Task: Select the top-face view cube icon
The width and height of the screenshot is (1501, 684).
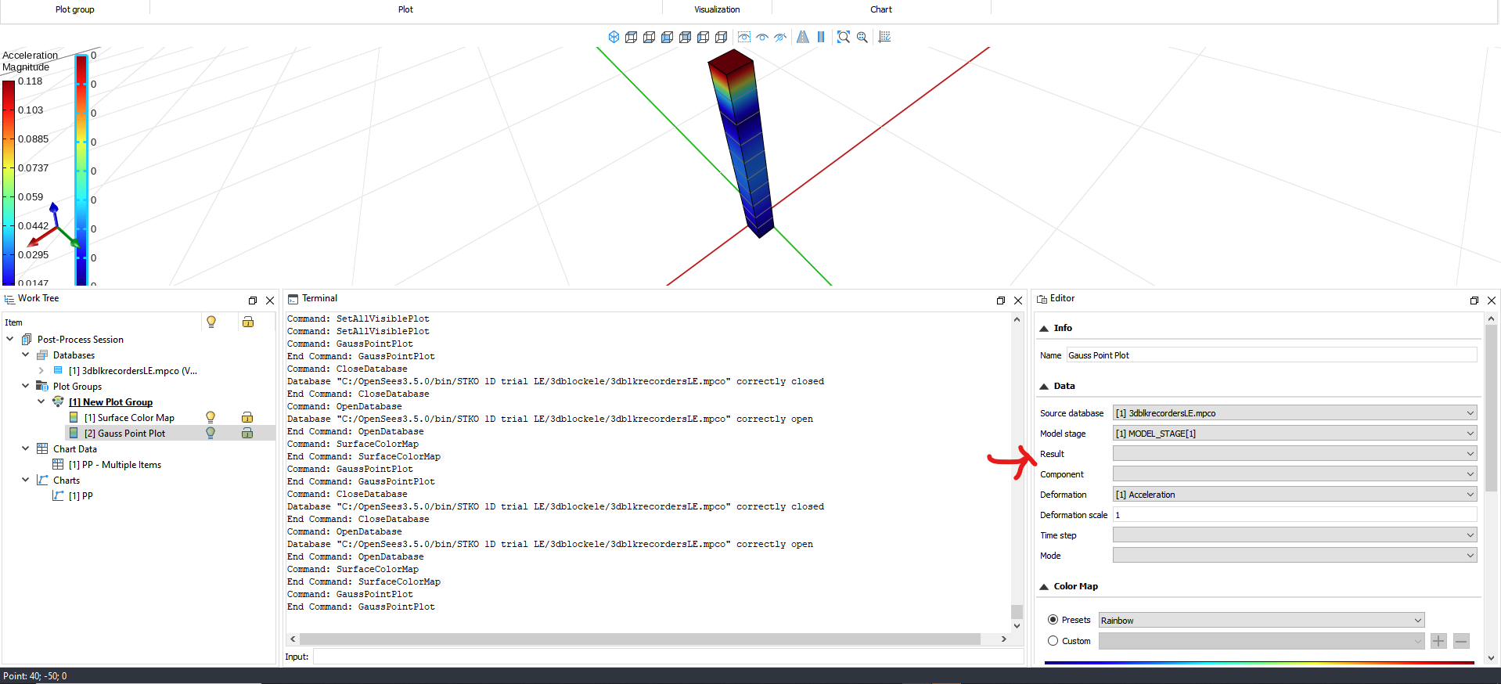Action: [x=632, y=37]
